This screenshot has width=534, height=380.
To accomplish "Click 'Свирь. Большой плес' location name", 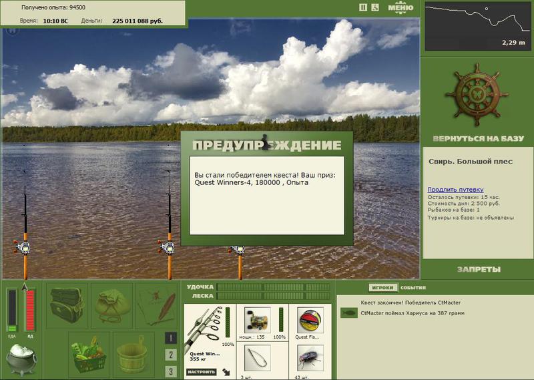I will click(x=471, y=162).
